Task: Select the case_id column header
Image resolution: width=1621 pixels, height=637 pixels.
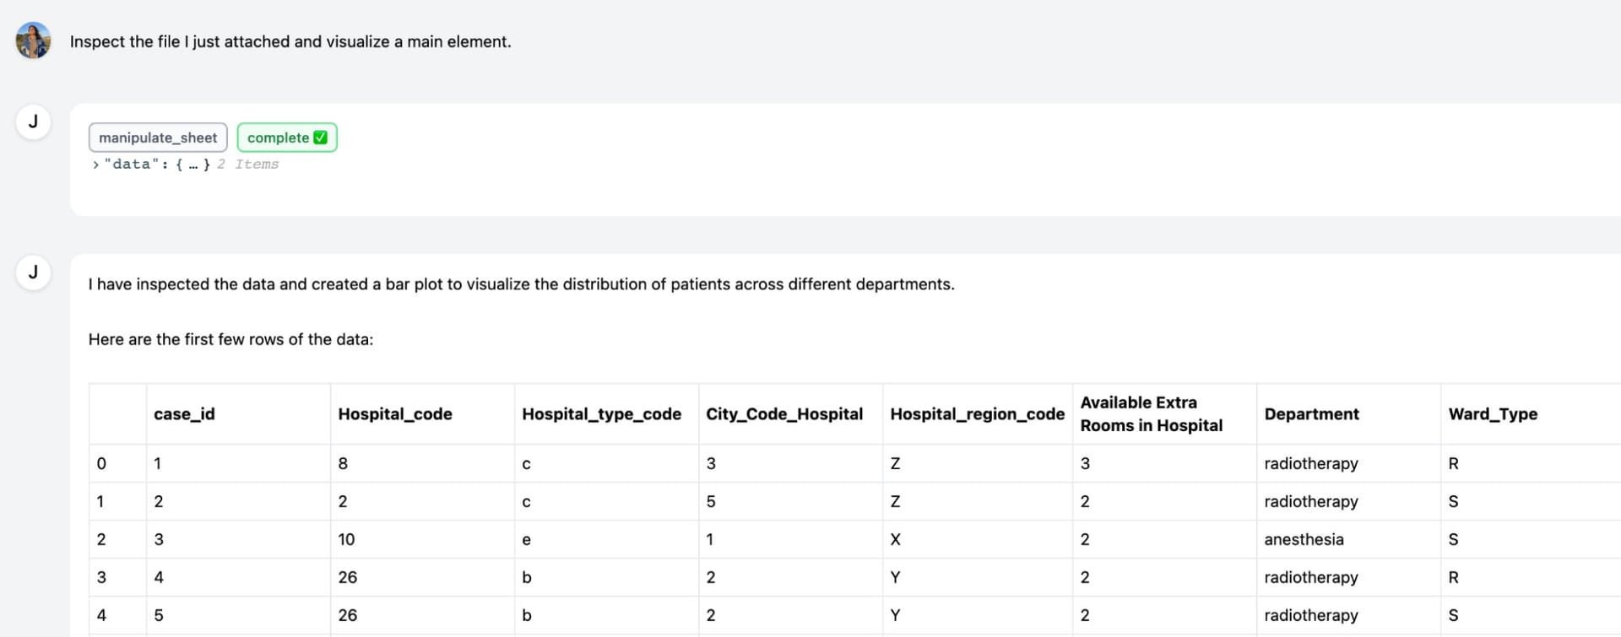Action: (238, 414)
